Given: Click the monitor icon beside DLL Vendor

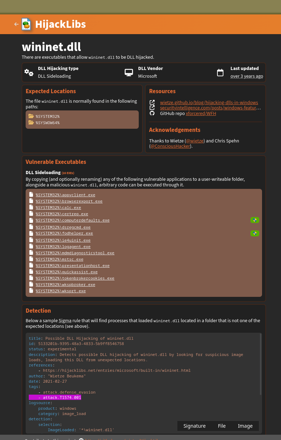Looking at the screenshot, I should click(129, 72).
